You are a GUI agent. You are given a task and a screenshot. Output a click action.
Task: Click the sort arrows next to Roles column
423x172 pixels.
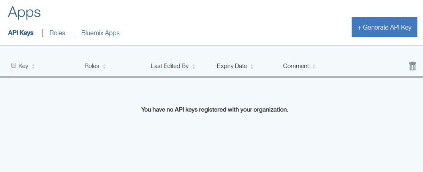point(104,66)
